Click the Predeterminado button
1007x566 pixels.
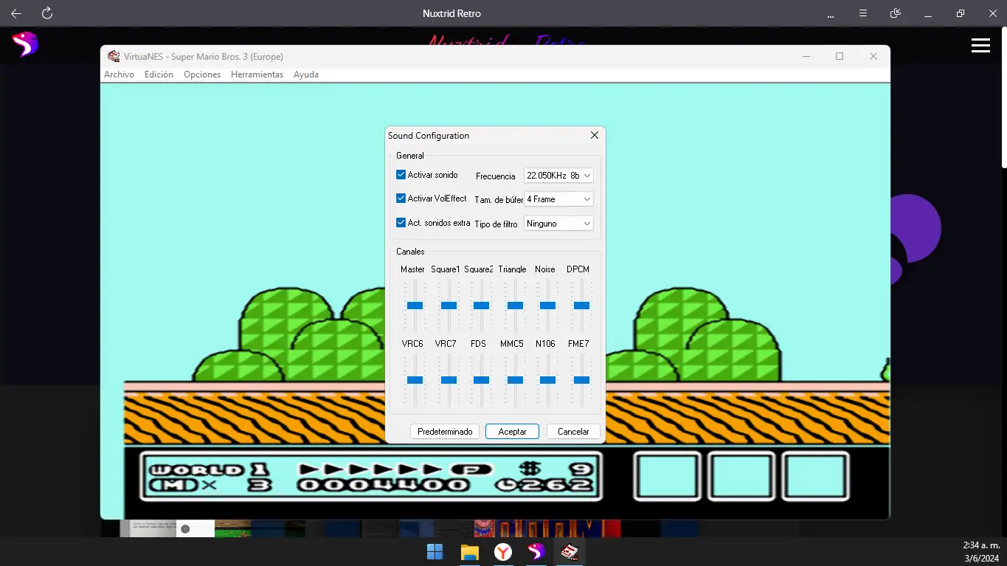445,432
